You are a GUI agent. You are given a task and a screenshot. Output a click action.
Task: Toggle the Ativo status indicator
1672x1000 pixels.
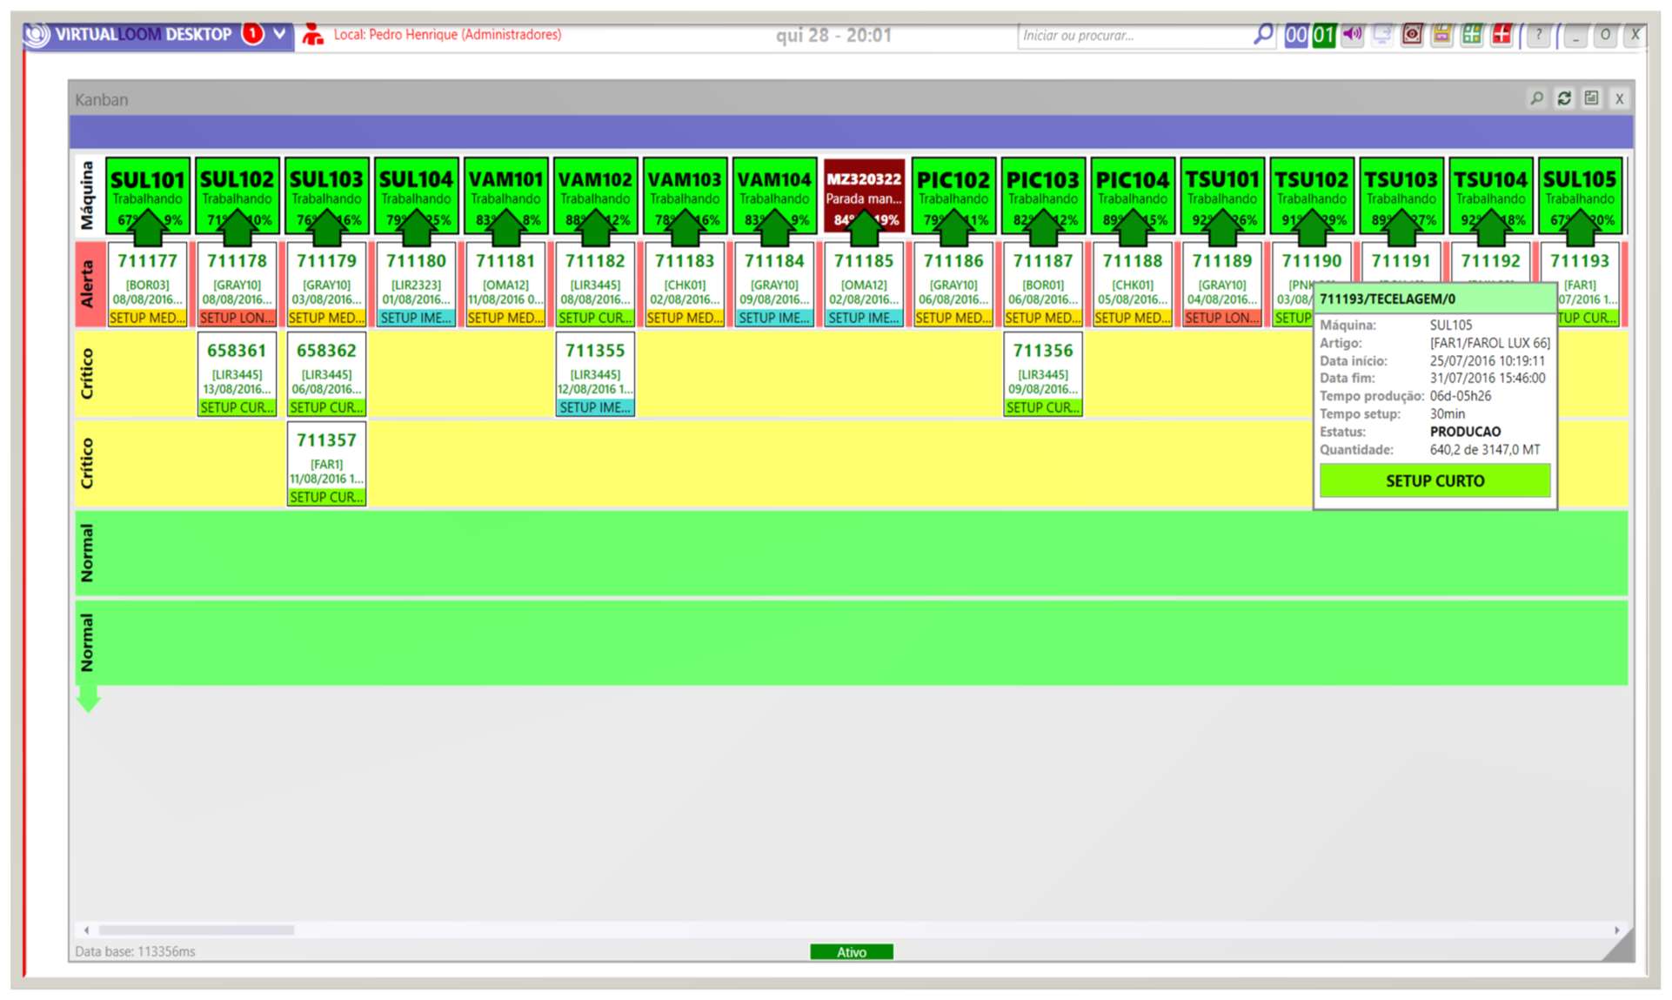852,952
